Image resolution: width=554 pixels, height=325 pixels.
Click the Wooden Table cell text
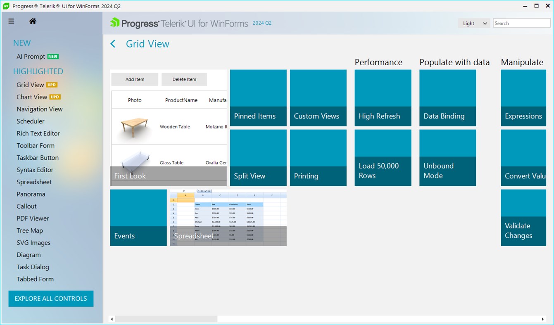click(x=175, y=127)
